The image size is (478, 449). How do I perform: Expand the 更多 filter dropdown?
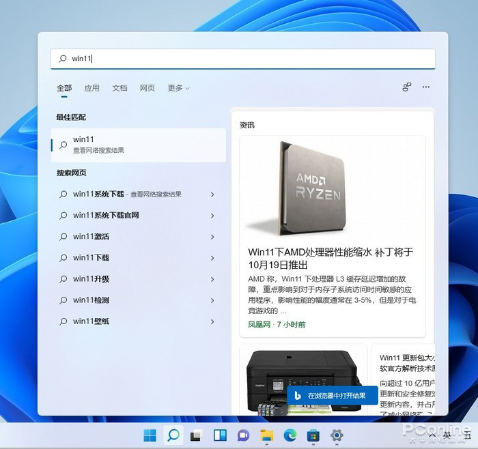click(x=178, y=88)
